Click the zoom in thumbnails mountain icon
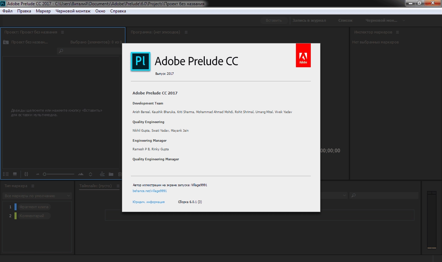Viewport: 442px width, 262px height. pyautogui.click(x=81, y=174)
